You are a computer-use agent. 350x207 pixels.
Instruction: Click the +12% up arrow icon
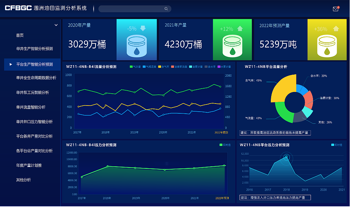click(240, 28)
